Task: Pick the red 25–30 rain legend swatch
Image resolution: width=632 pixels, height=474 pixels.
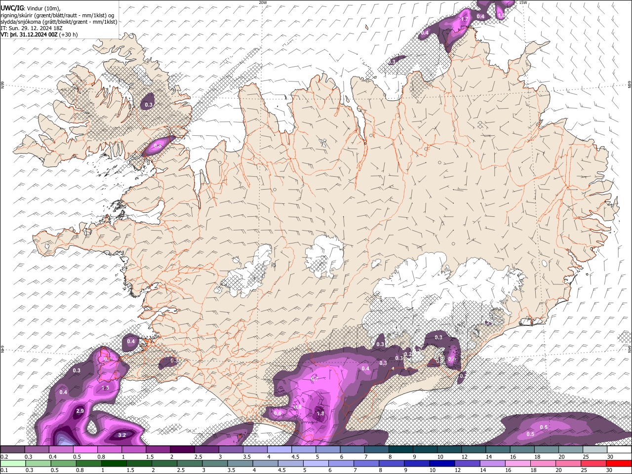Action: [595, 463]
